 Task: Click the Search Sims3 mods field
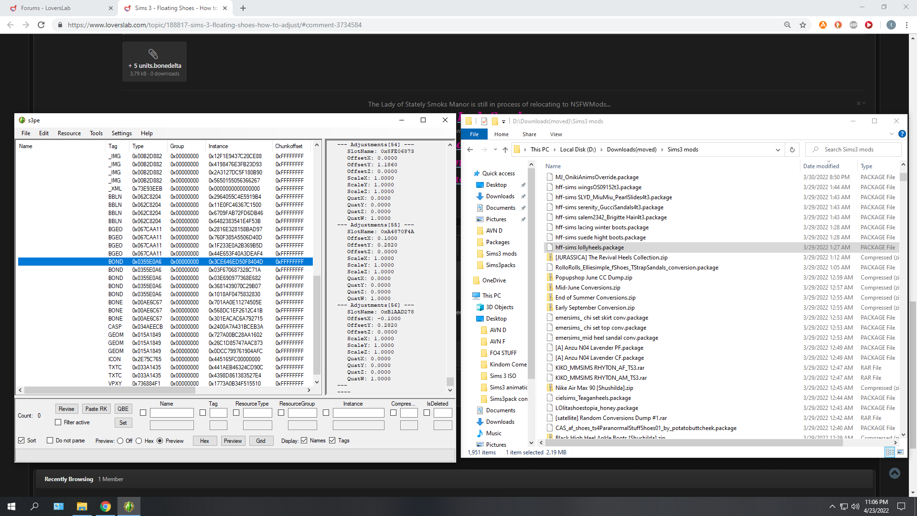coord(853,150)
